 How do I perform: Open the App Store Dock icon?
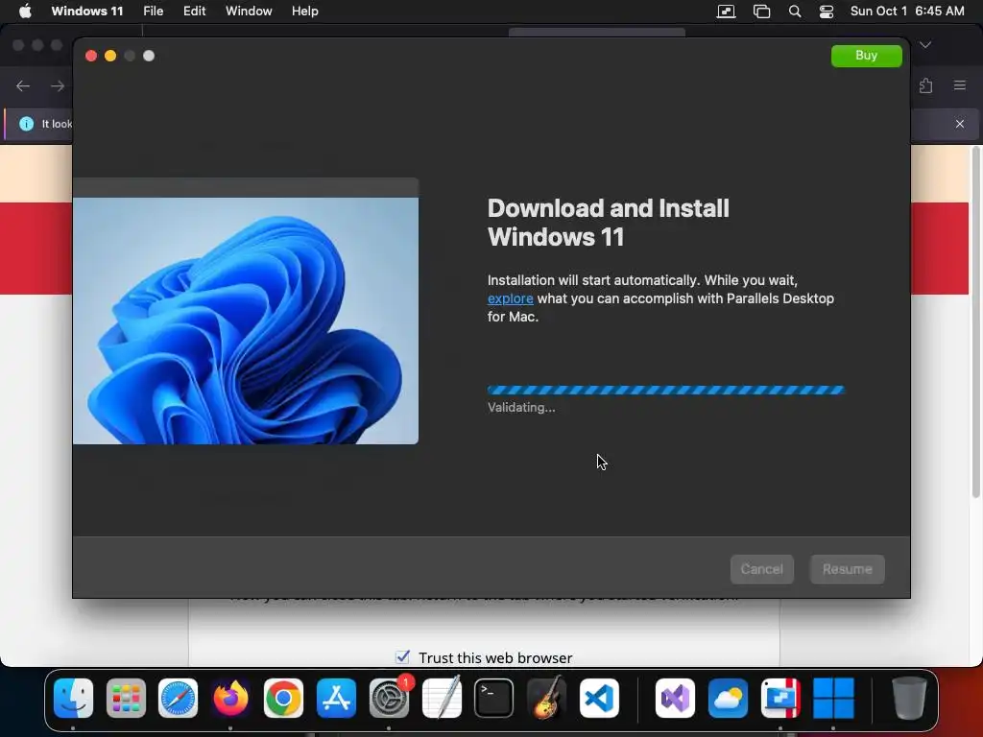click(x=336, y=698)
